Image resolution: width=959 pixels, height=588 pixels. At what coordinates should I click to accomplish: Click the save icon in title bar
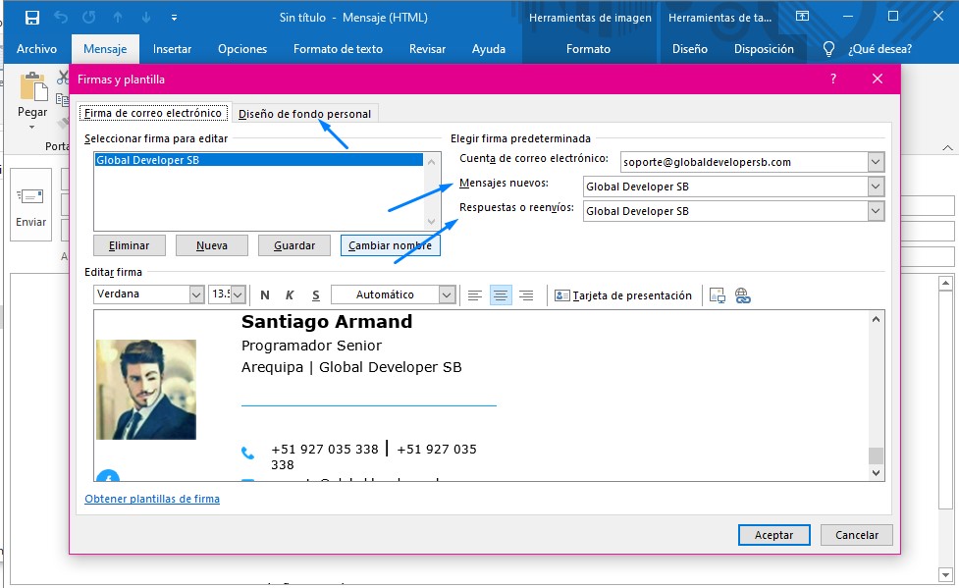[x=32, y=18]
